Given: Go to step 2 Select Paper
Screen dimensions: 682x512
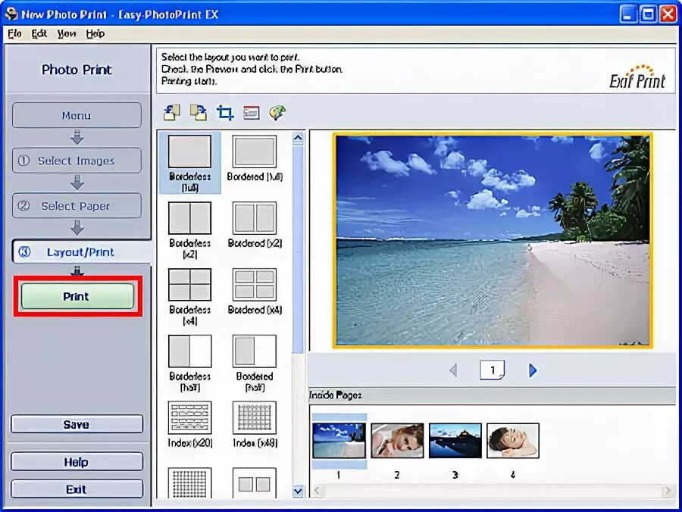Looking at the screenshot, I should (x=77, y=205).
